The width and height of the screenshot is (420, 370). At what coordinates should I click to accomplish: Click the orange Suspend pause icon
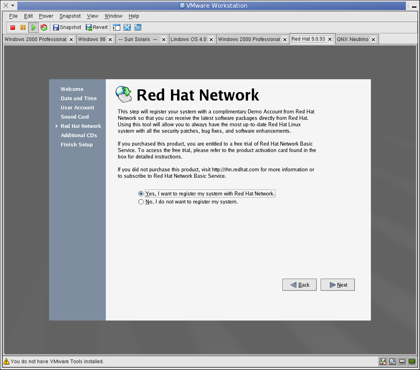pyautogui.click(x=23, y=27)
